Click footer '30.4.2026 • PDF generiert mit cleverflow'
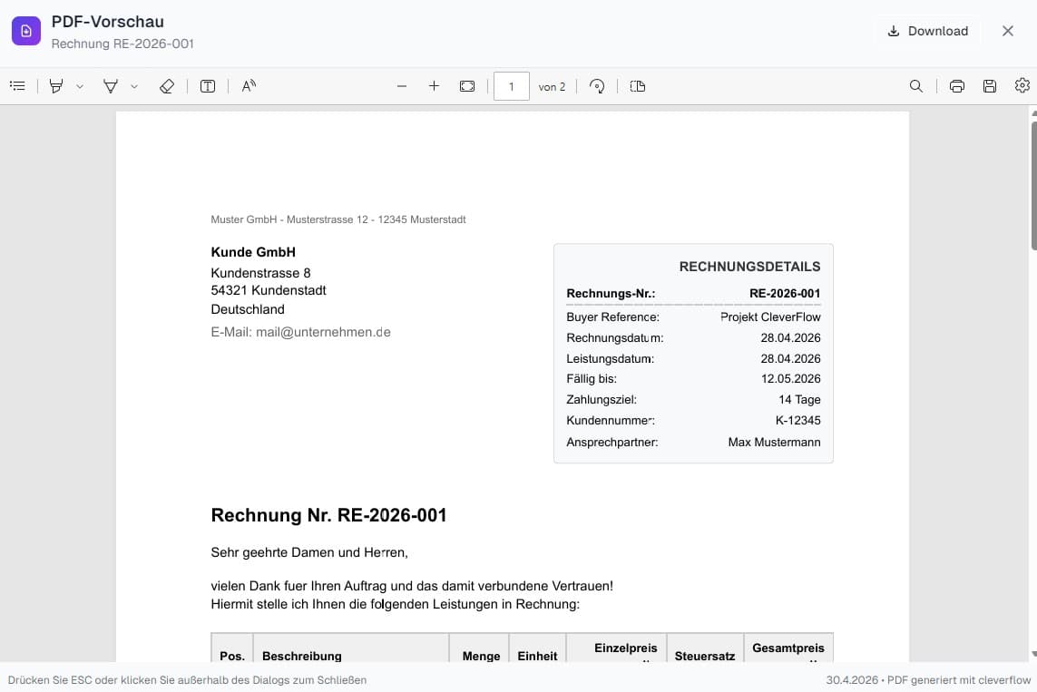Screen dimensions: 1037x692 point(928,680)
